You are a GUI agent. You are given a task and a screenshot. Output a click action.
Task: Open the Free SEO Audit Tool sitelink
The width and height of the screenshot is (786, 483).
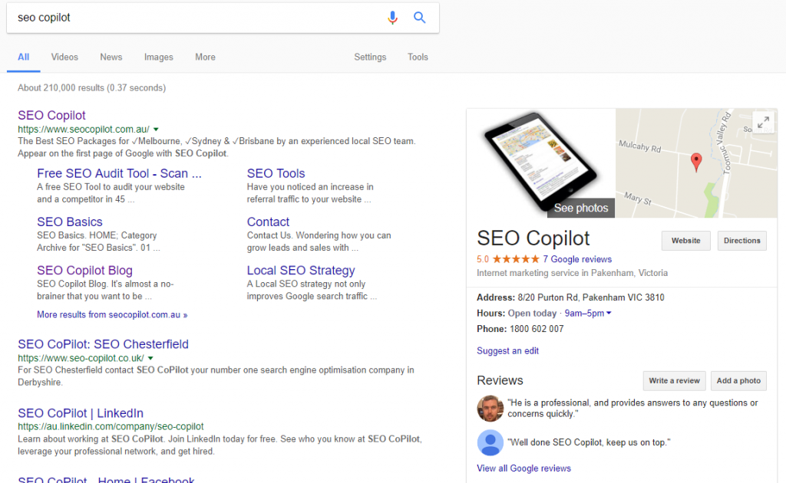pyautogui.click(x=119, y=173)
